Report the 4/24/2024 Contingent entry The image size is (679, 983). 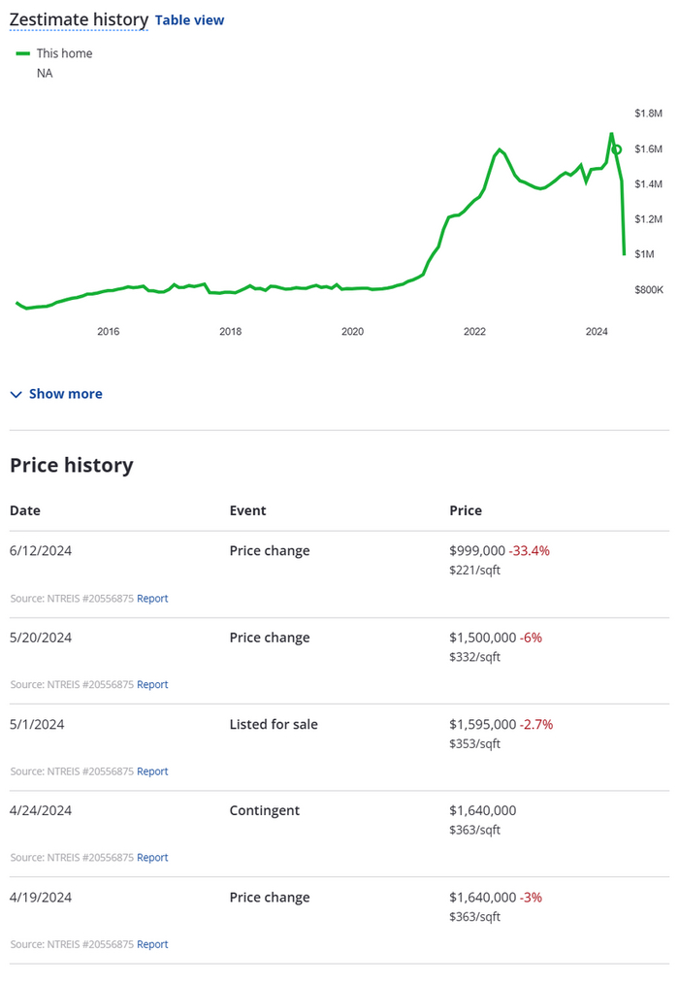[x=152, y=858]
